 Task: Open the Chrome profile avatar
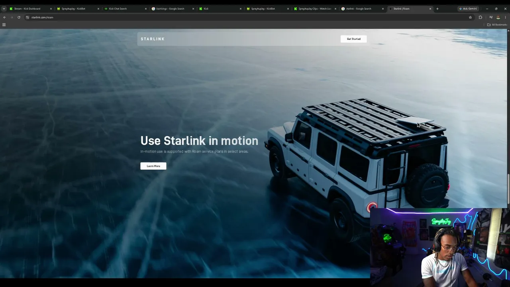point(498,18)
